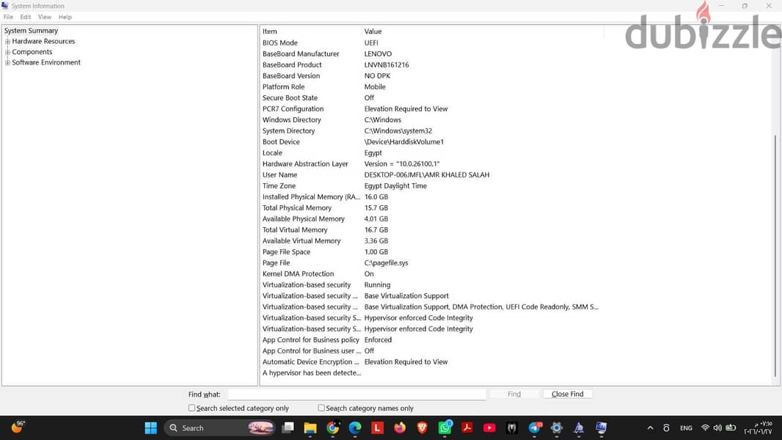Open the Windows Start menu
782x440 pixels.
(150, 428)
